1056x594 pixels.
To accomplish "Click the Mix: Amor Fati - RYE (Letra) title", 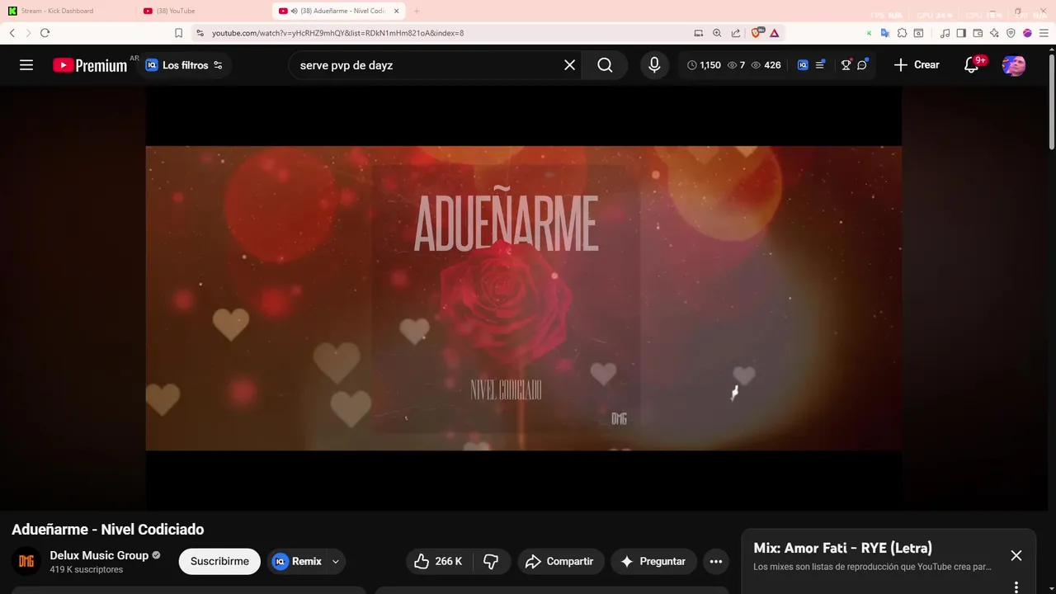I will pos(842,548).
